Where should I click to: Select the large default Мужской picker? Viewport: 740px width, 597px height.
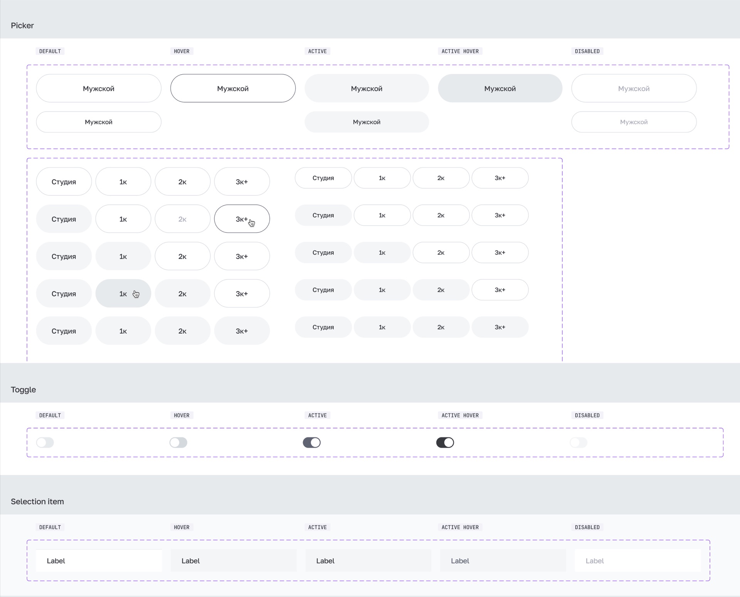pos(99,88)
